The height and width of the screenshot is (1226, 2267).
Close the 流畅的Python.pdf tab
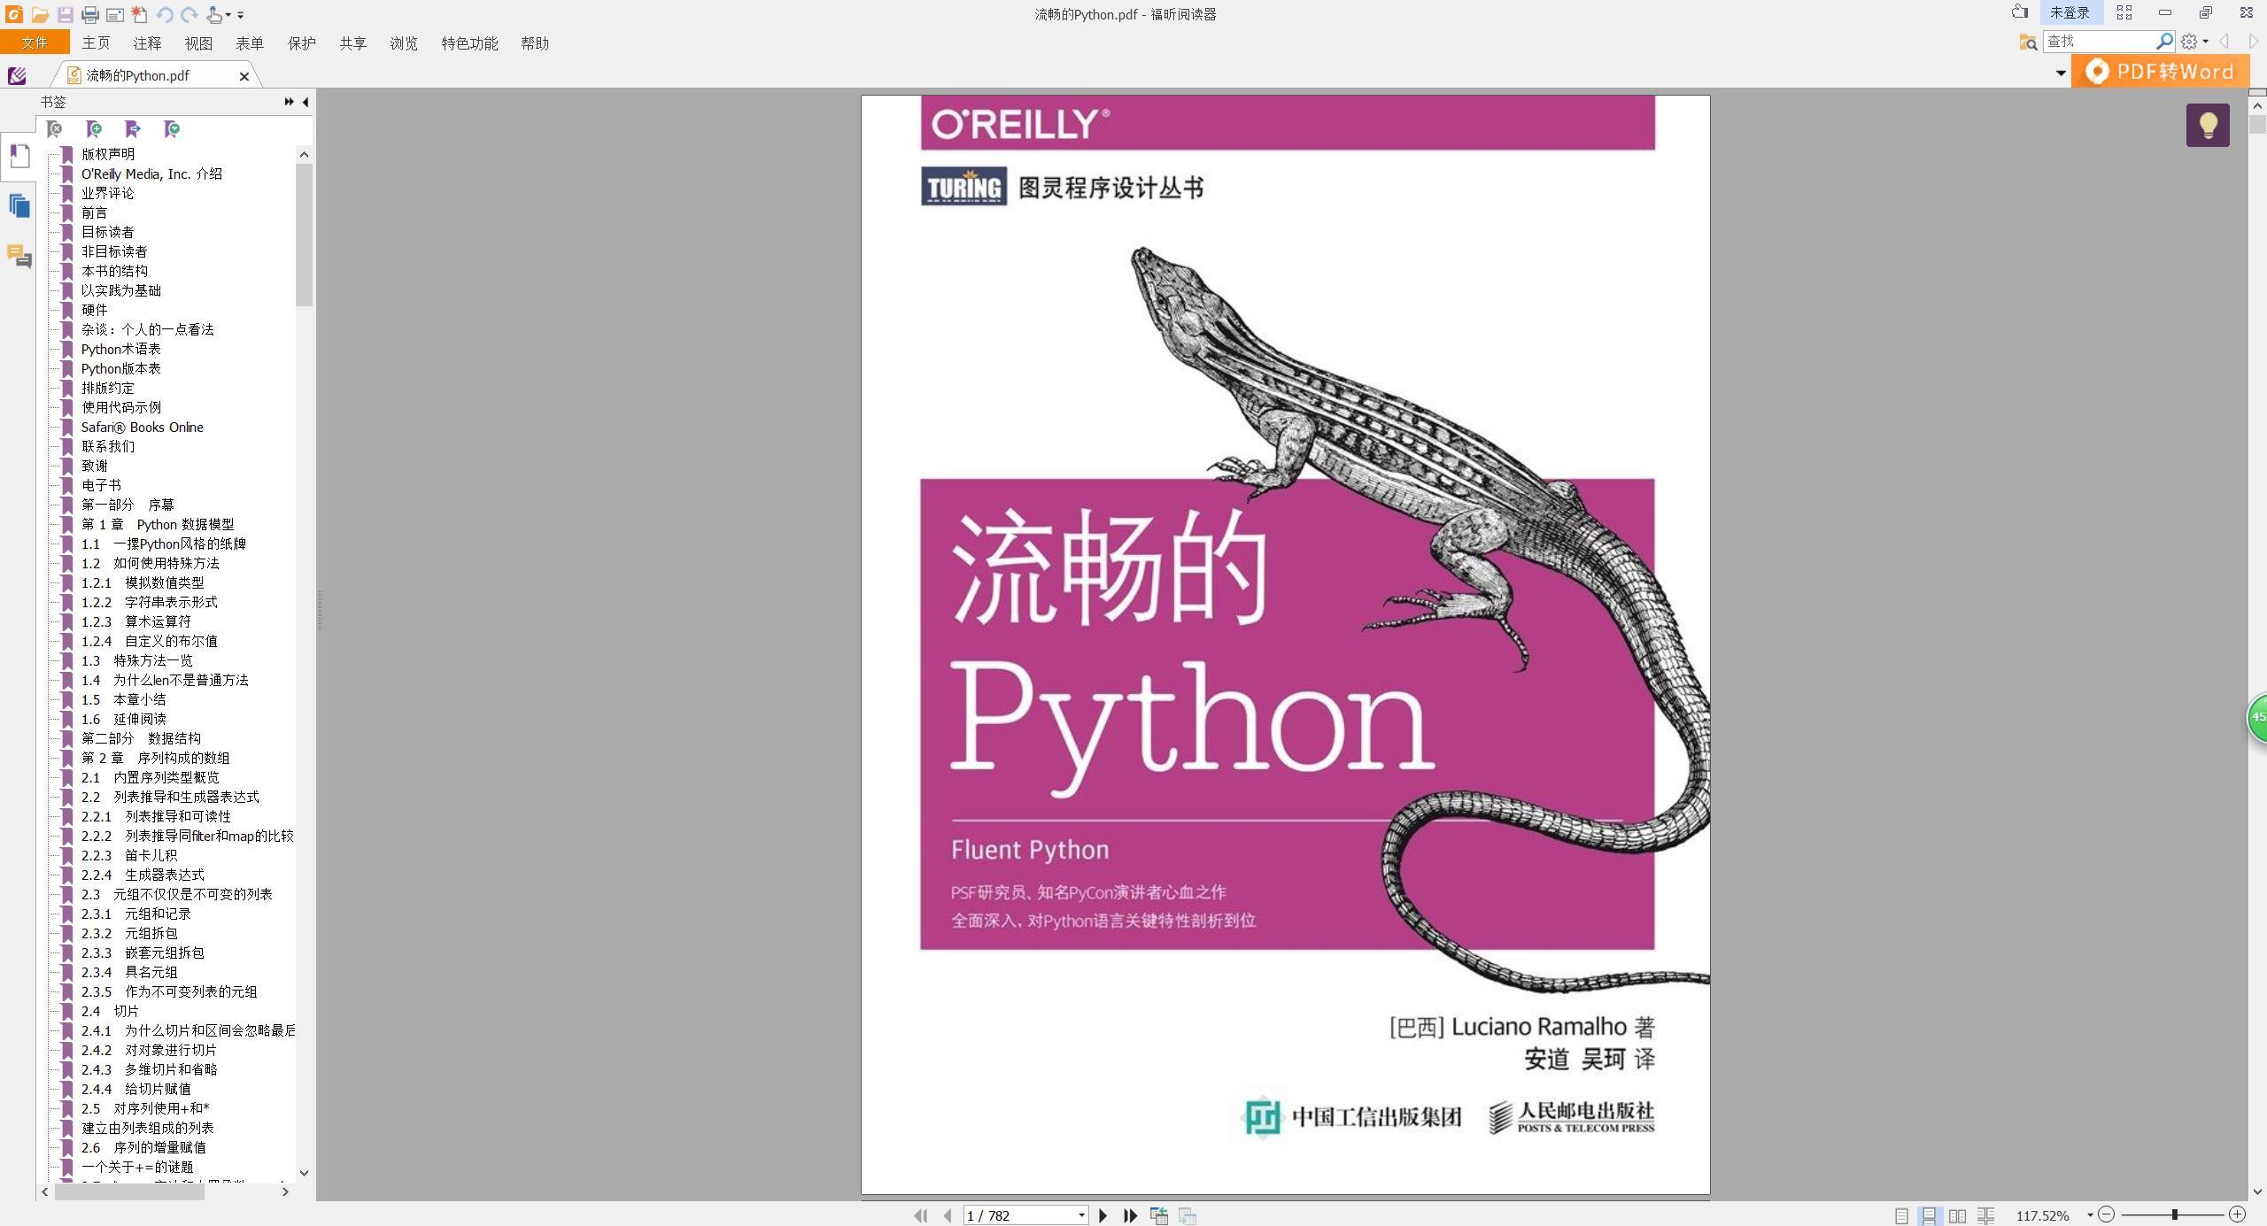tap(244, 76)
